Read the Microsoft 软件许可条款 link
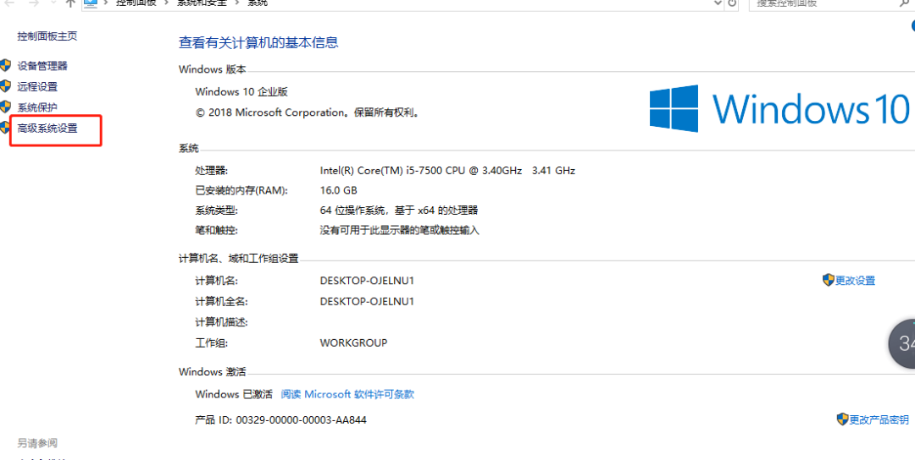The height and width of the screenshot is (460, 915). tap(348, 394)
